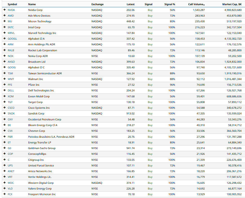Expand the AMD row details
The height and width of the screenshot is (198, 245).
pyautogui.click(x=4, y=16)
